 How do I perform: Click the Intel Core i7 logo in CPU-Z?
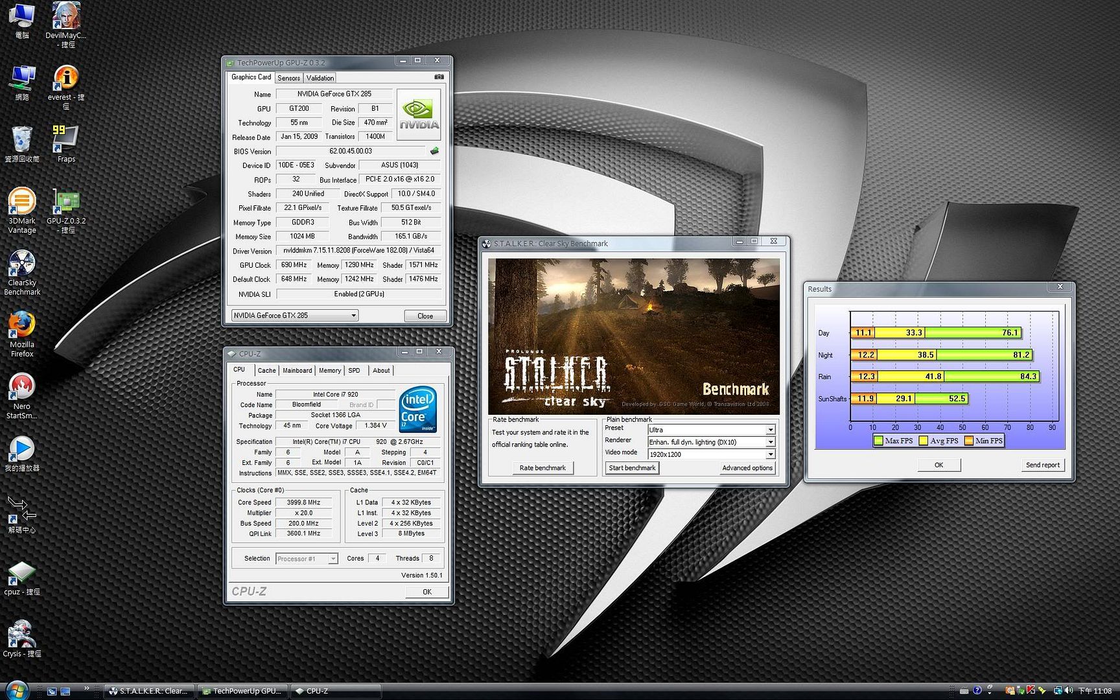pos(417,410)
